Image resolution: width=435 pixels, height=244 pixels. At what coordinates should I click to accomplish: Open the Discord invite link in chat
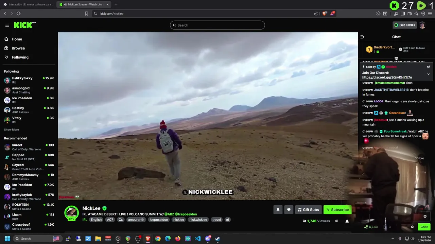pos(387,77)
